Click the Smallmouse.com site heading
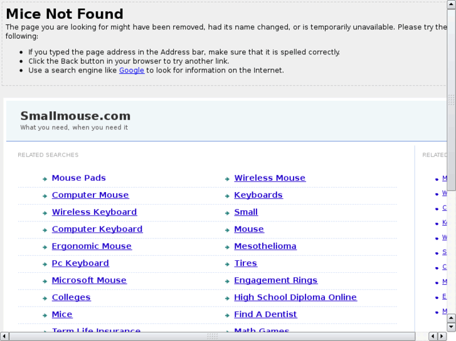 [75, 116]
